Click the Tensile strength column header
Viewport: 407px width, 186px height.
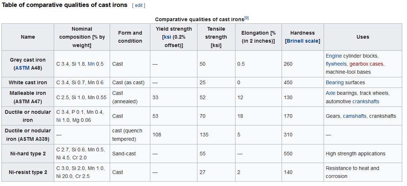click(216, 37)
